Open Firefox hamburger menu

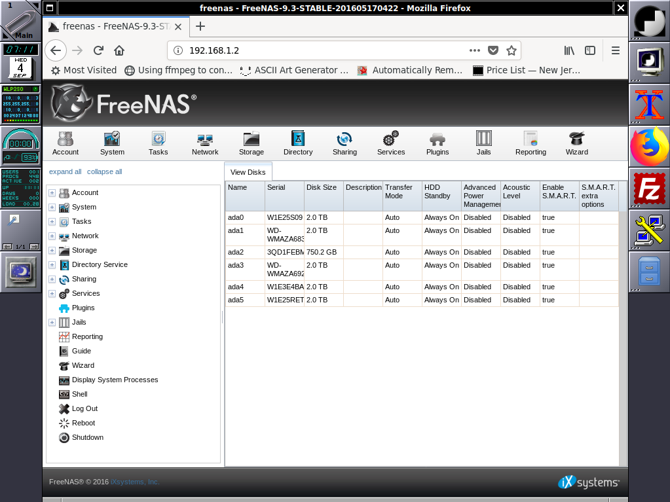[615, 50]
